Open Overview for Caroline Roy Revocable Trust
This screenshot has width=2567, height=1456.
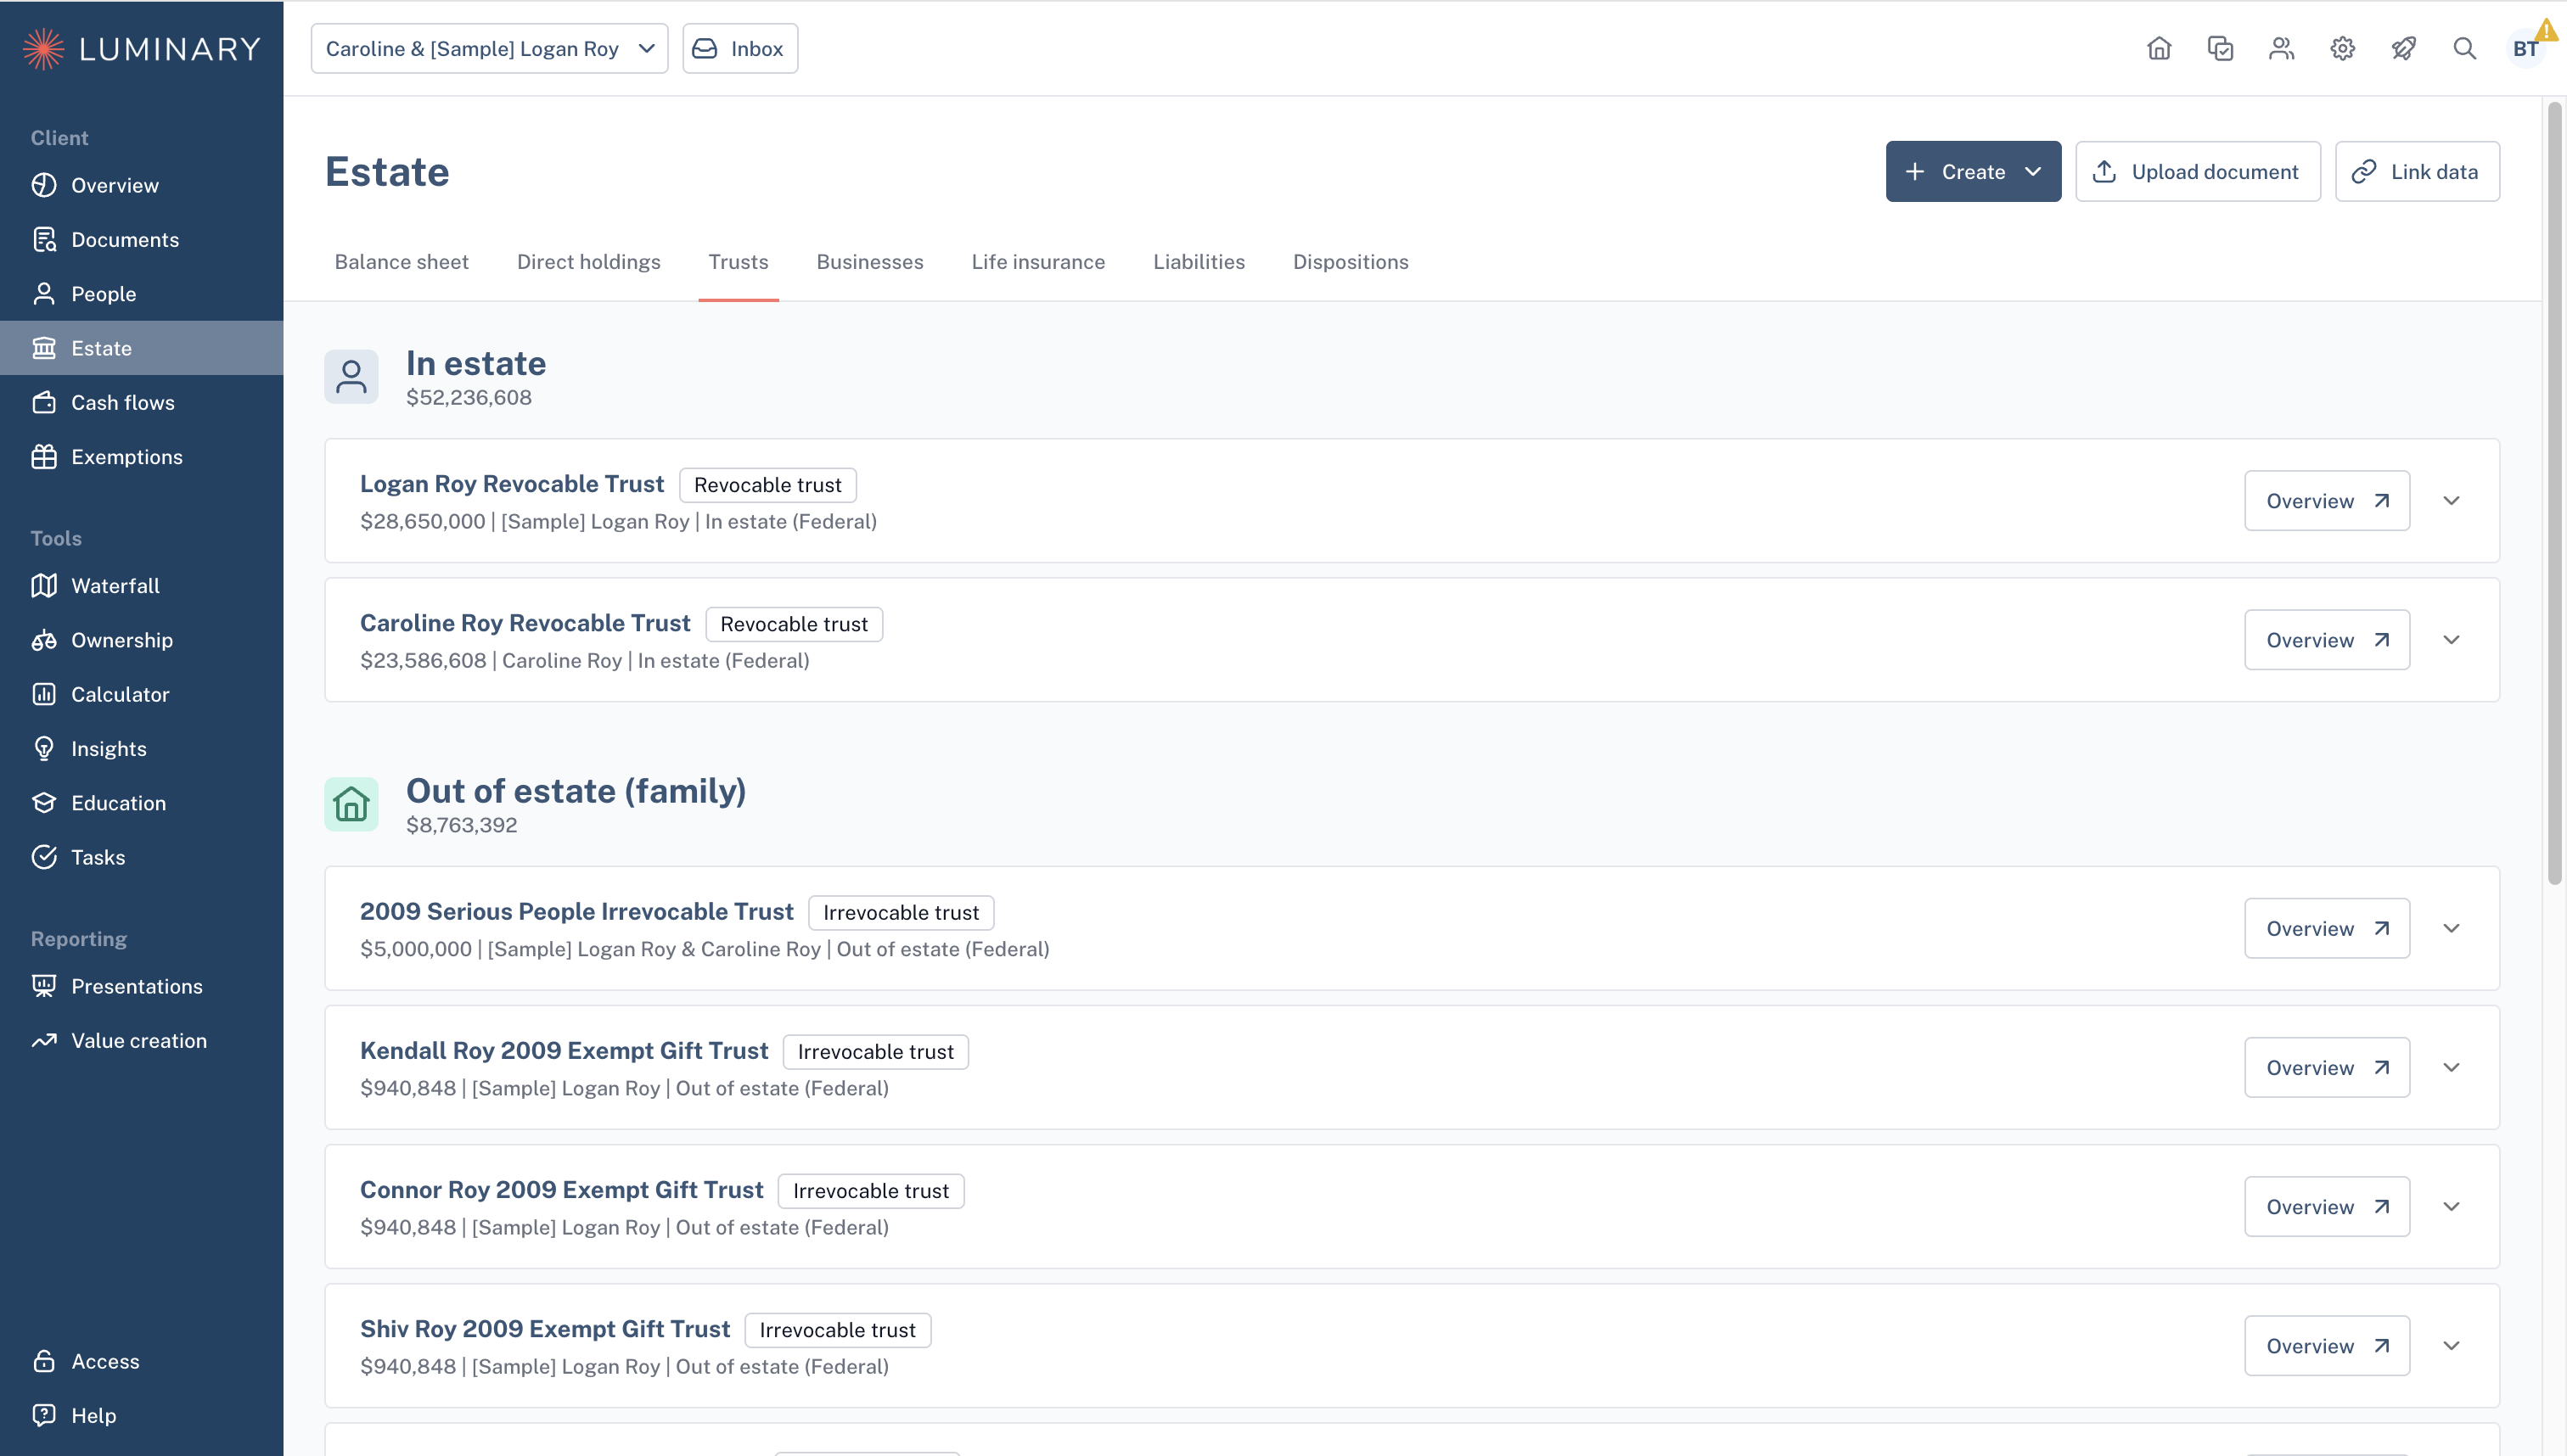coord(2327,640)
